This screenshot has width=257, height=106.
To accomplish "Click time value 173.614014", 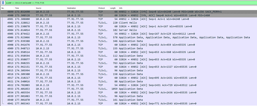I will click(22, 30).
